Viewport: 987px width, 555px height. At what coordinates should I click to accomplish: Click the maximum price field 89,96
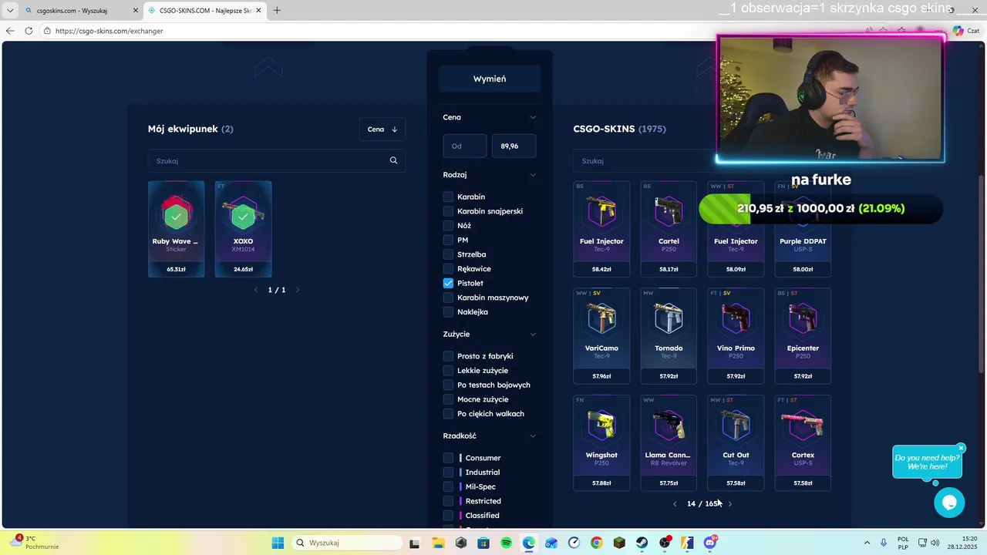click(x=514, y=146)
